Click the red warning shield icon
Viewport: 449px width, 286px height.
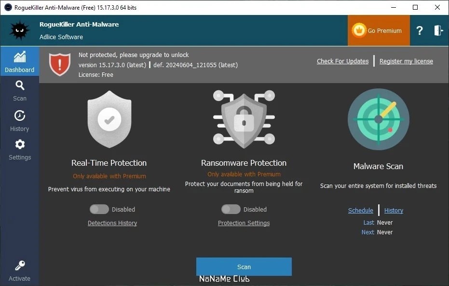click(60, 64)
